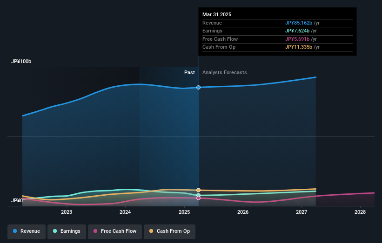The width and height of the screenshot is (382, 243).
Task: Click the teal Earnings legend dot
Action: (x=55, y=231)
